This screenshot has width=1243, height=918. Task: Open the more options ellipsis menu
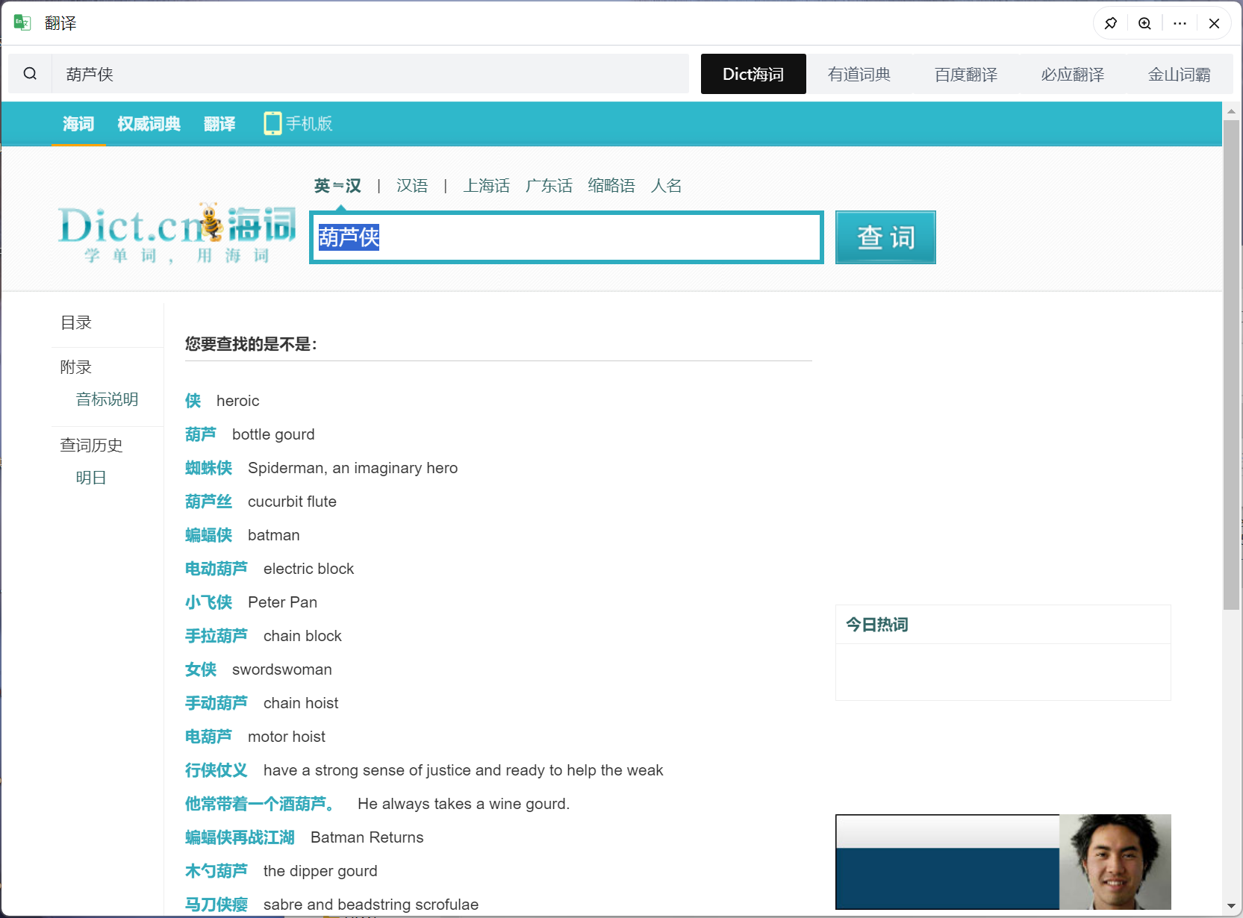tap(1180, 23)
